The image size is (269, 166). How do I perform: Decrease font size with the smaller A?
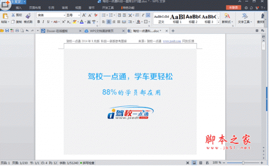[x=90, y=15]
